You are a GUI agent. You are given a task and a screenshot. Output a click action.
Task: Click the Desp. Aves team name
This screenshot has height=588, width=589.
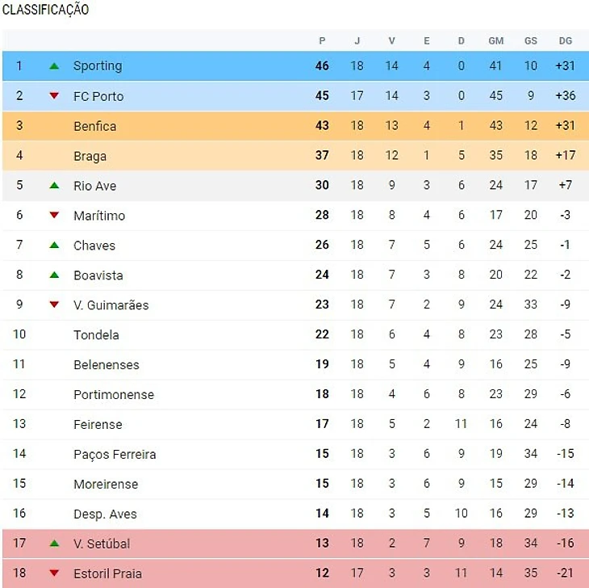pyautogui.click(x=105, y=514)
